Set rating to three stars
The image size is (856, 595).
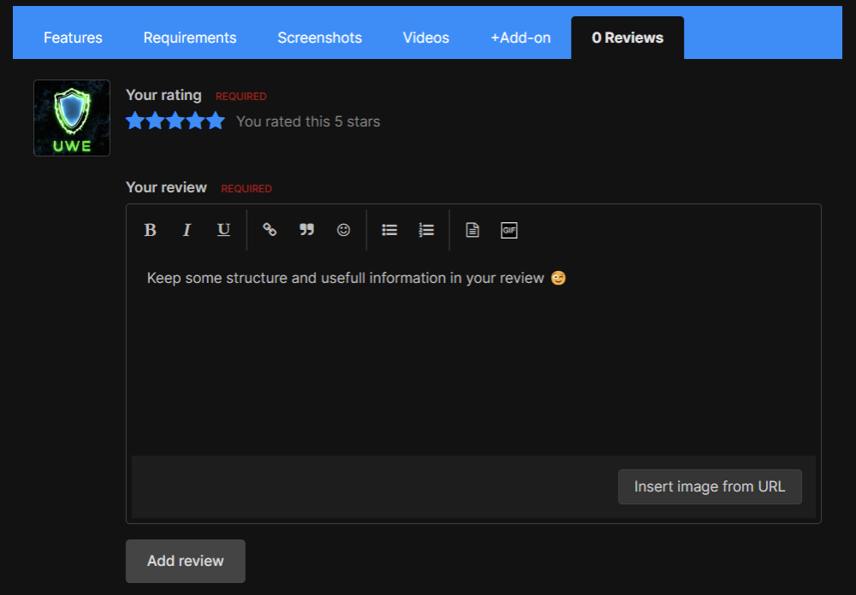[175, 121]
